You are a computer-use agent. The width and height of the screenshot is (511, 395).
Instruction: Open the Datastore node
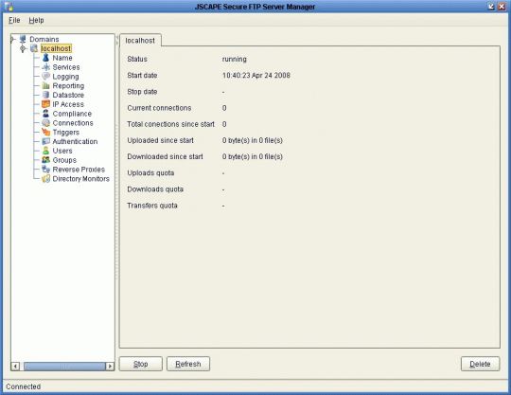pos(68,95)
